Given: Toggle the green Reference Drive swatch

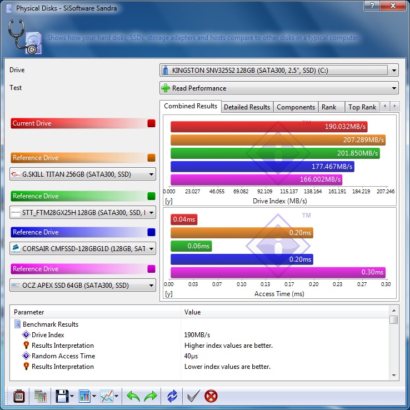Looking at the screenshot, I should (x=152, y=196).
